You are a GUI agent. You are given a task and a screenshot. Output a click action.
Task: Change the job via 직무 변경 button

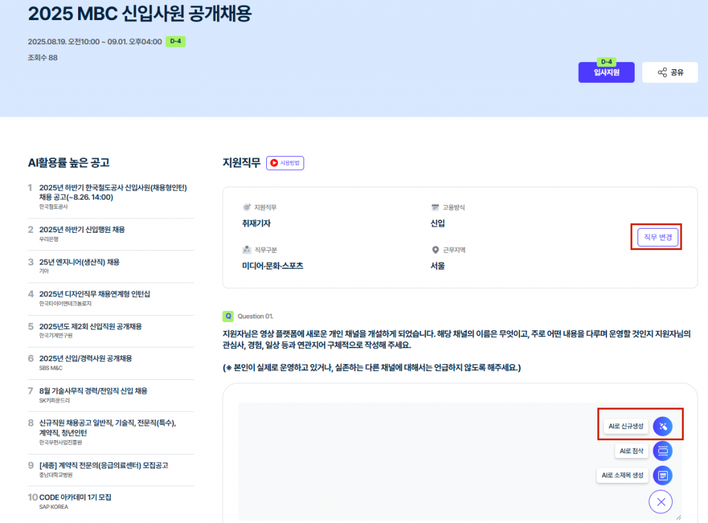tap(658, 237)
